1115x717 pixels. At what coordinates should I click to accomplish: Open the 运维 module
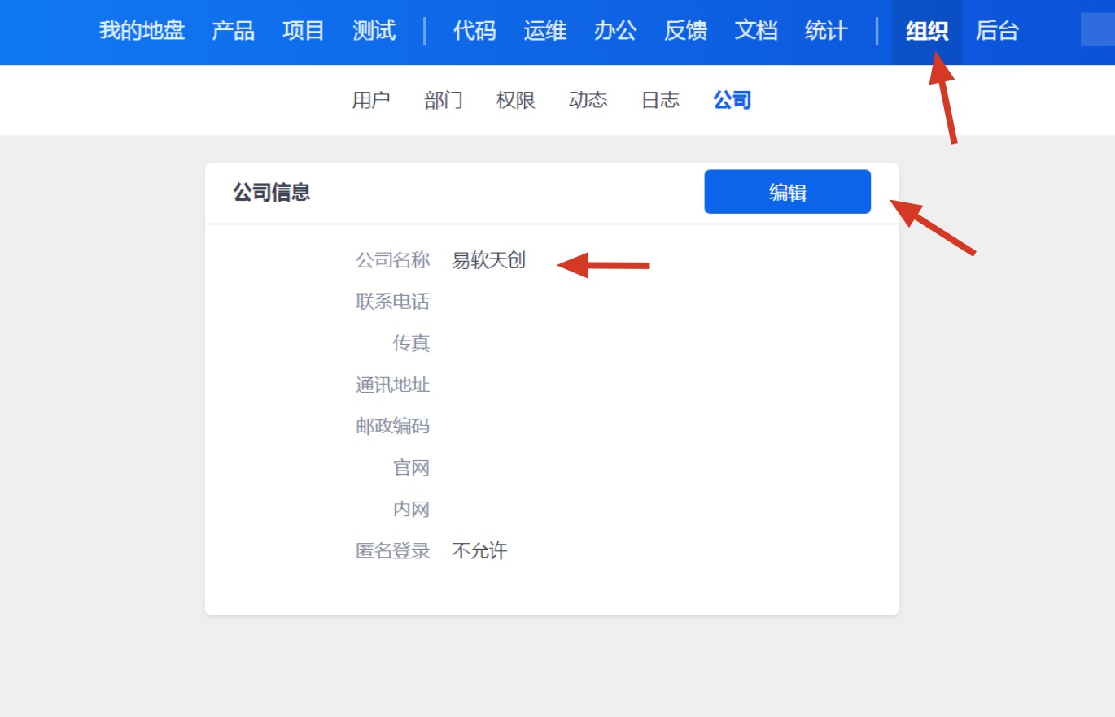(544, 31)
